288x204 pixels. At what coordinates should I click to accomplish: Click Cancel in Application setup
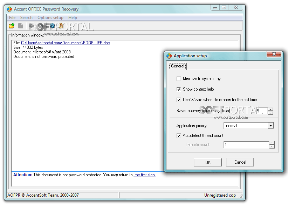click(240, 162)
